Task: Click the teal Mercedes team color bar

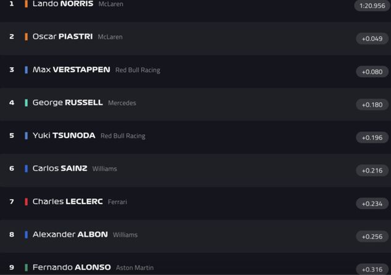Action: tap(27, 102)
